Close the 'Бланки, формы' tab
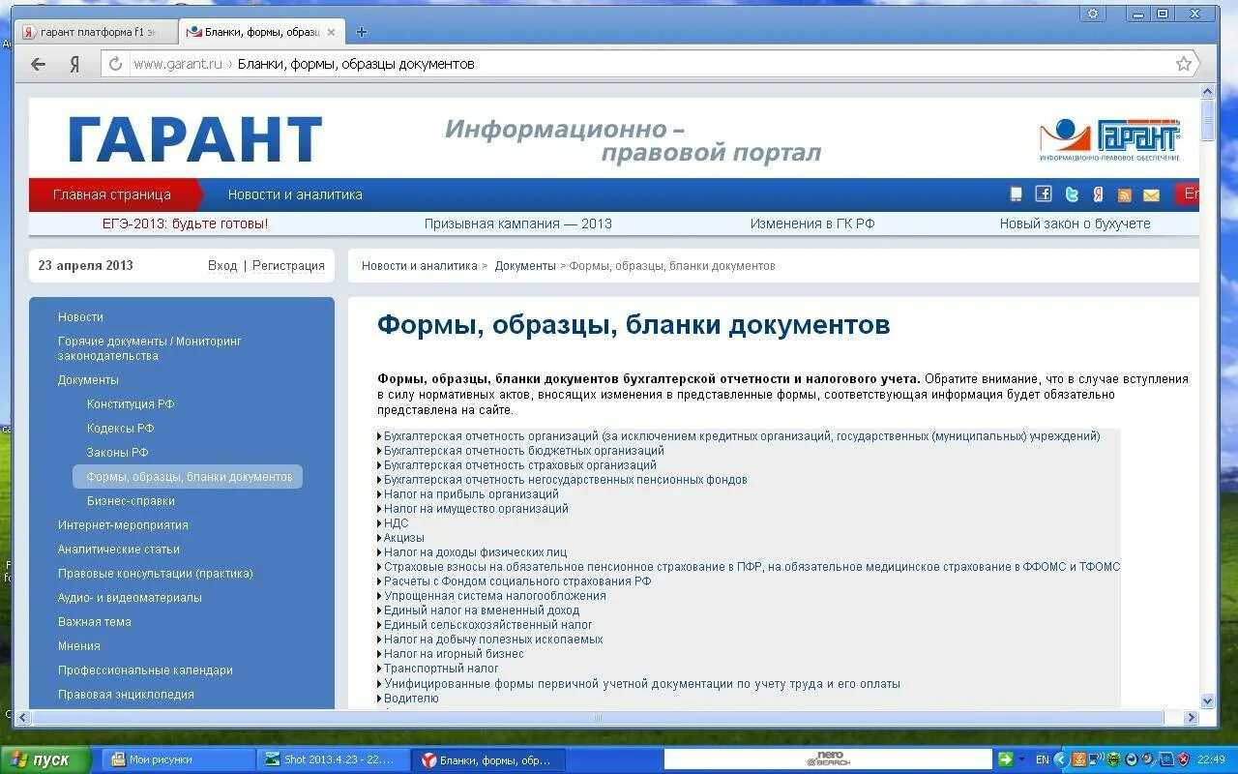The width and height of the screenshot is (1238, 774). point(331,32)
